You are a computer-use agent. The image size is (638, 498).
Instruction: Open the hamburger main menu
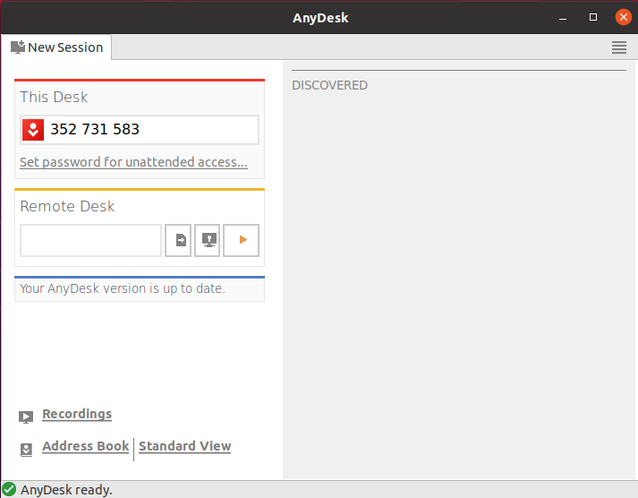coord(619,47)
